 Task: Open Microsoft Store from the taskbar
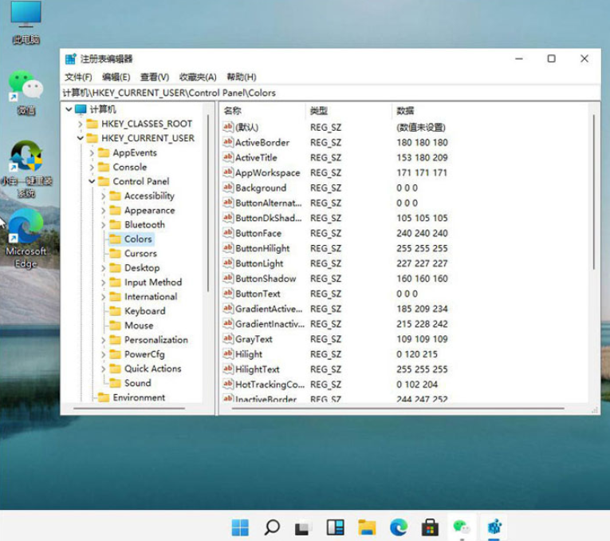(x=430, y=527)
